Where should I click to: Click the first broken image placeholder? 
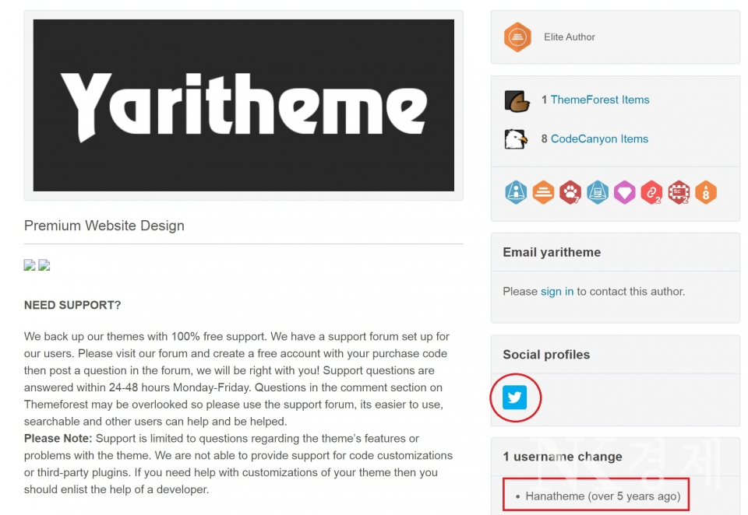tap(30, 265)
